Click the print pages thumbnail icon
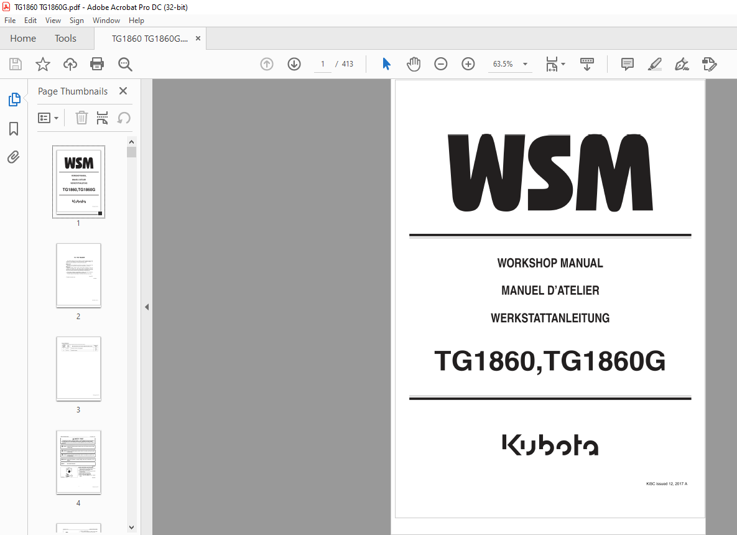Screen dimensions: 737x535 tap(102, 118)
